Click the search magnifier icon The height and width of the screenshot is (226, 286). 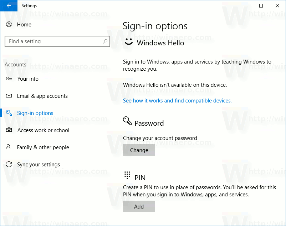coord(105,41)
